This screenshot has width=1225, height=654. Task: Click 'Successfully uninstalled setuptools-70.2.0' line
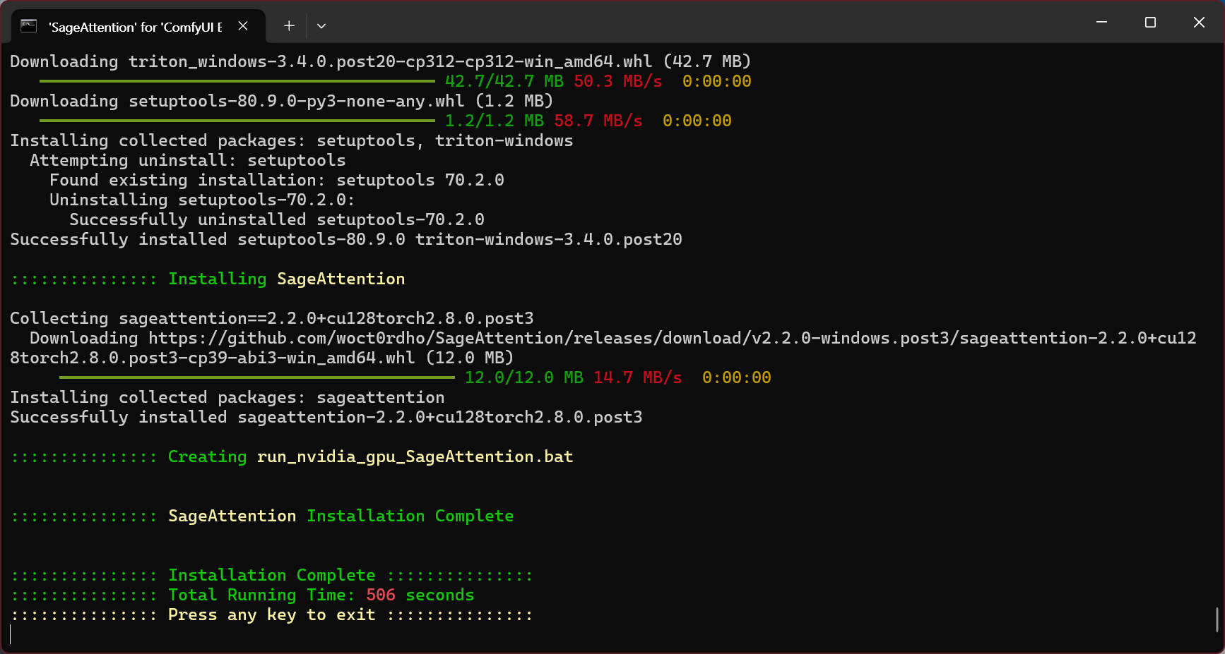(x=276, y=219)
